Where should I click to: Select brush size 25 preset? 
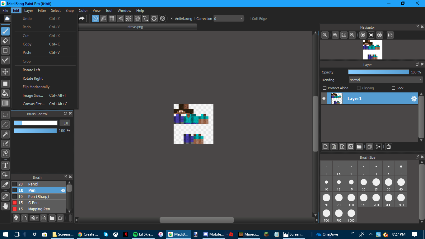pos(376,184)
